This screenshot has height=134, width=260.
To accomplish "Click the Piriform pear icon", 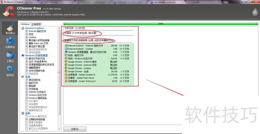I will pos(255,11).
